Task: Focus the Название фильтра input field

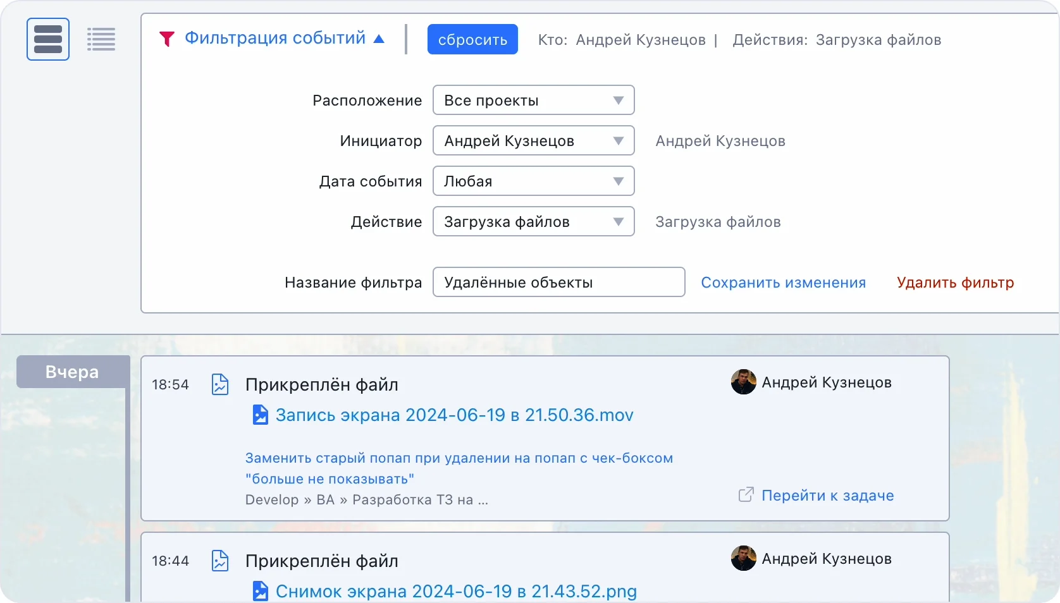Action: coord(558,283)
